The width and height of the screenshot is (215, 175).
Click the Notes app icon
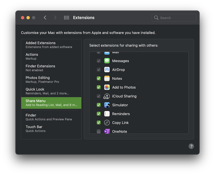(x=107, y=78)
